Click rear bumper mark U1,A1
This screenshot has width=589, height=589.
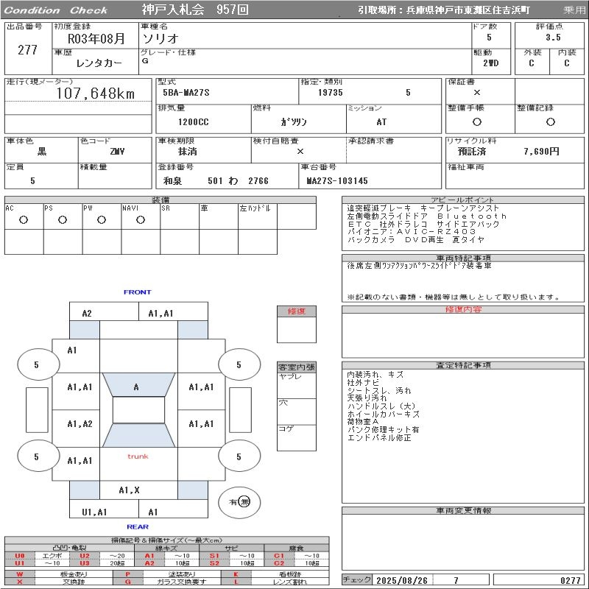pyautogui.click(x=95, y=512)
